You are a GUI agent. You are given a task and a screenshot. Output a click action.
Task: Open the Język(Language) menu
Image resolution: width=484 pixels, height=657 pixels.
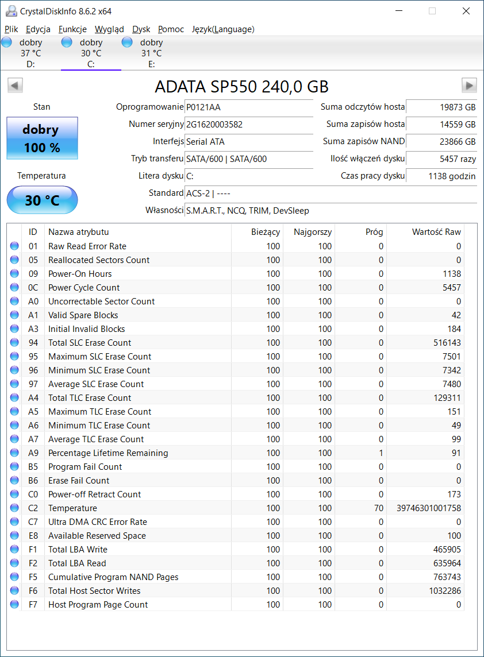223,29
